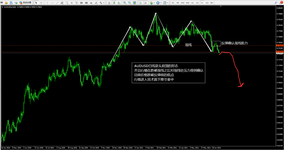Toggle the 自动交易 auto trading button
The image size is (284, 150).
(x=26, y=3)
